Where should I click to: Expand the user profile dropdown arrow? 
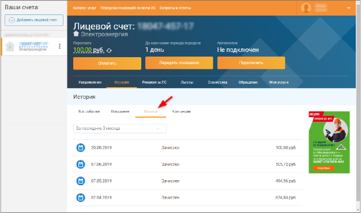[348, 8]
